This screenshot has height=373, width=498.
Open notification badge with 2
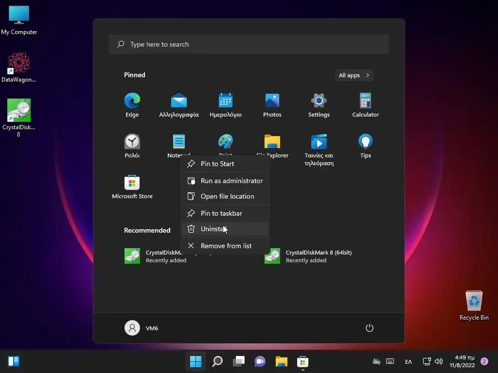coord(484,361)
